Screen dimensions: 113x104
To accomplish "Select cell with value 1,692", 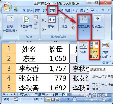I will pyautogui.click(x=56, y=88).
